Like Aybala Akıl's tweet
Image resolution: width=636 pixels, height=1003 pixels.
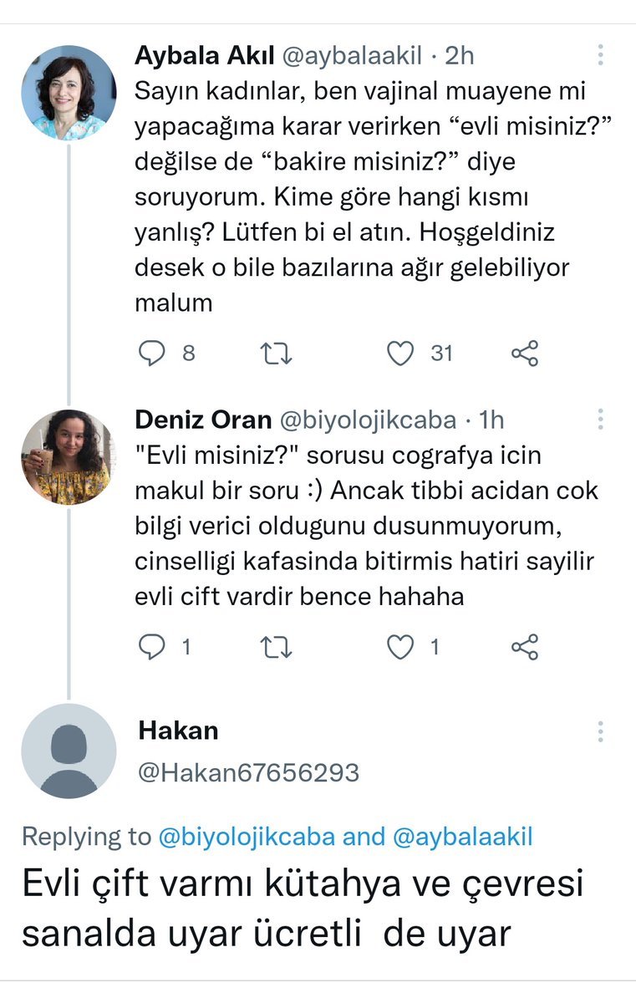(x=400, y=354)
